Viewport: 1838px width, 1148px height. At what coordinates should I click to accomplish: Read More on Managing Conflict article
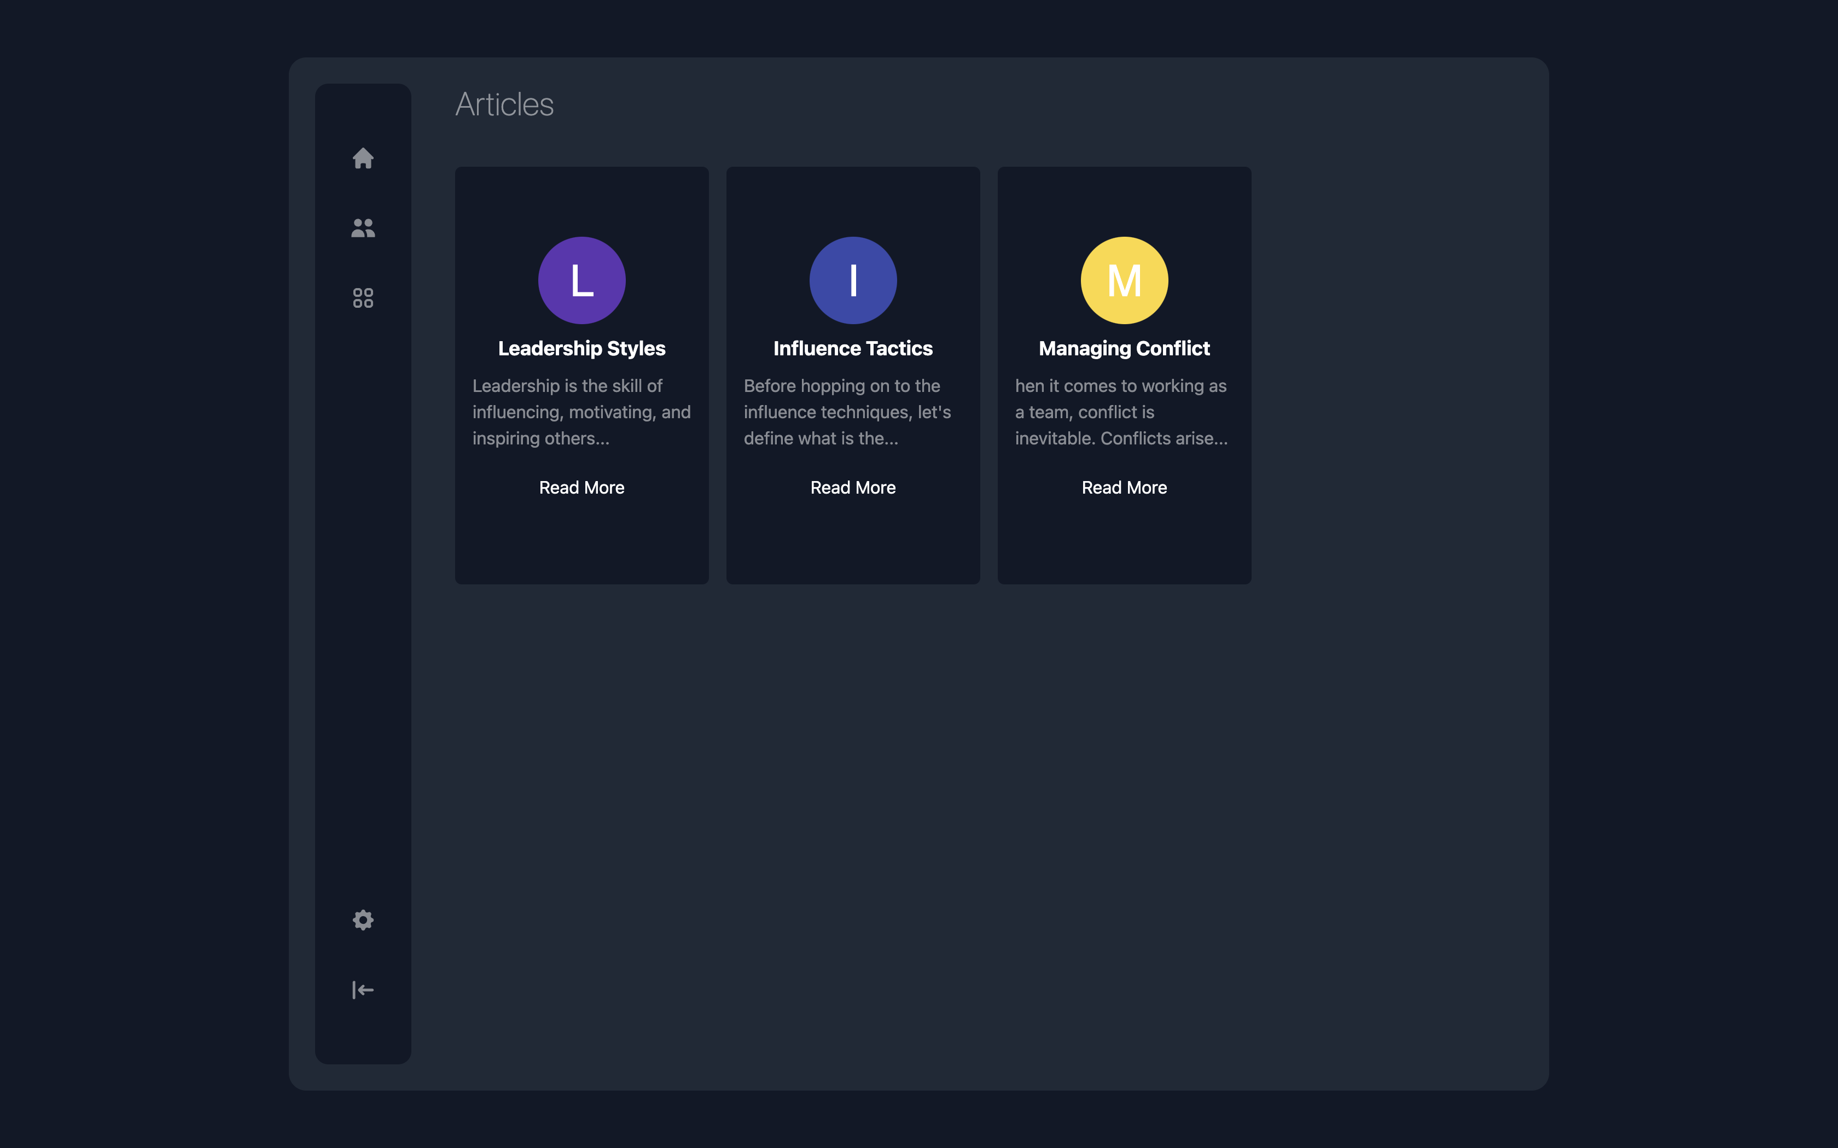tap(1124, 488)
